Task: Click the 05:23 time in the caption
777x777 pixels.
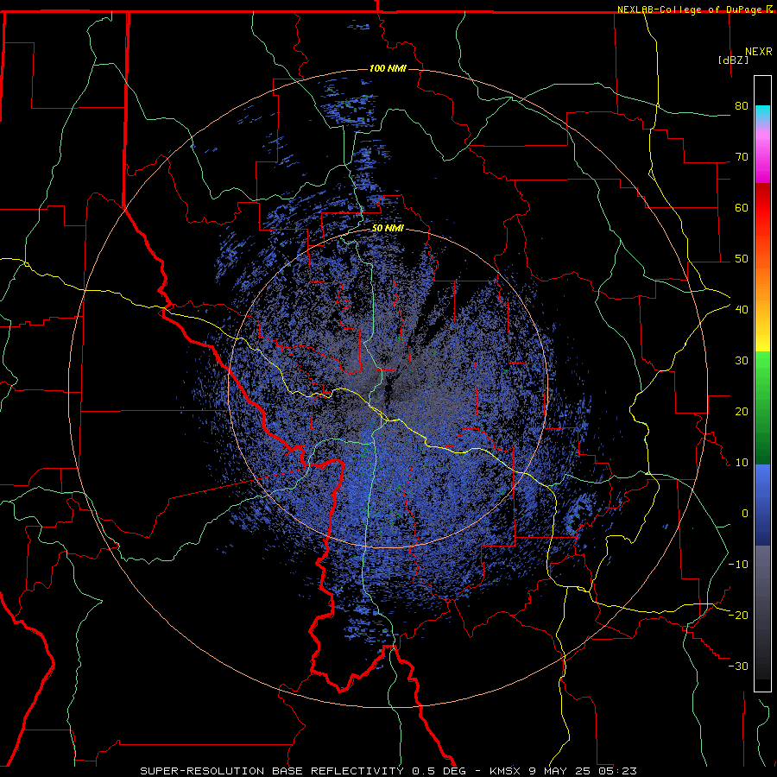Action: tap(617, 771)
